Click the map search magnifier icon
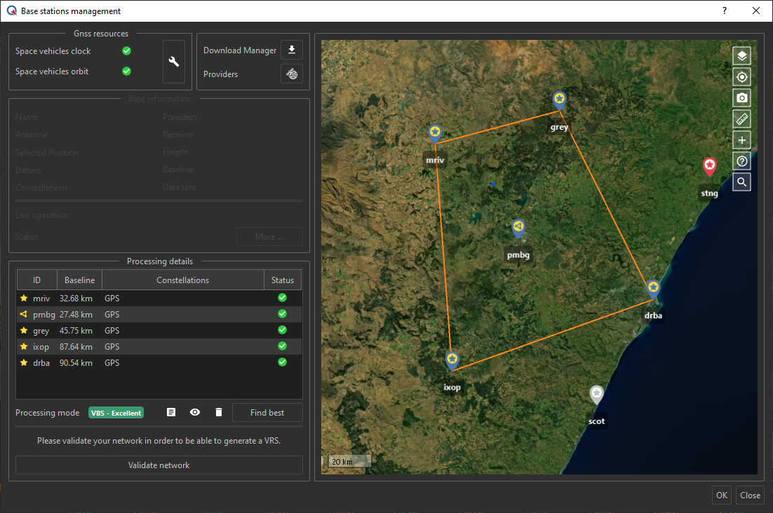 click(x=742, y=182)
